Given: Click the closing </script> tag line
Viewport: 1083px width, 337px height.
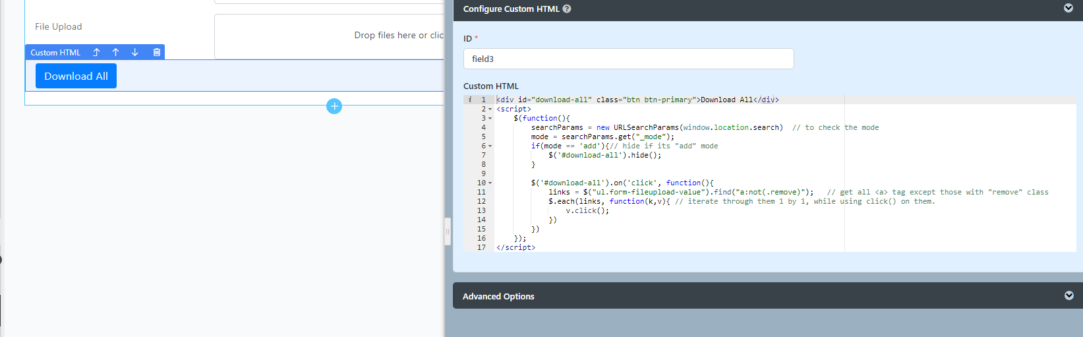Looking at the screenshot, I should coord(515,247).
